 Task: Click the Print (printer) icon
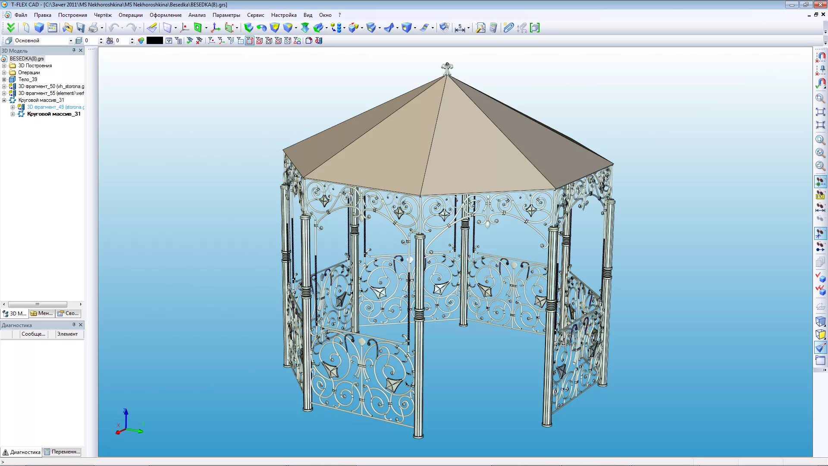coord(93,28)
